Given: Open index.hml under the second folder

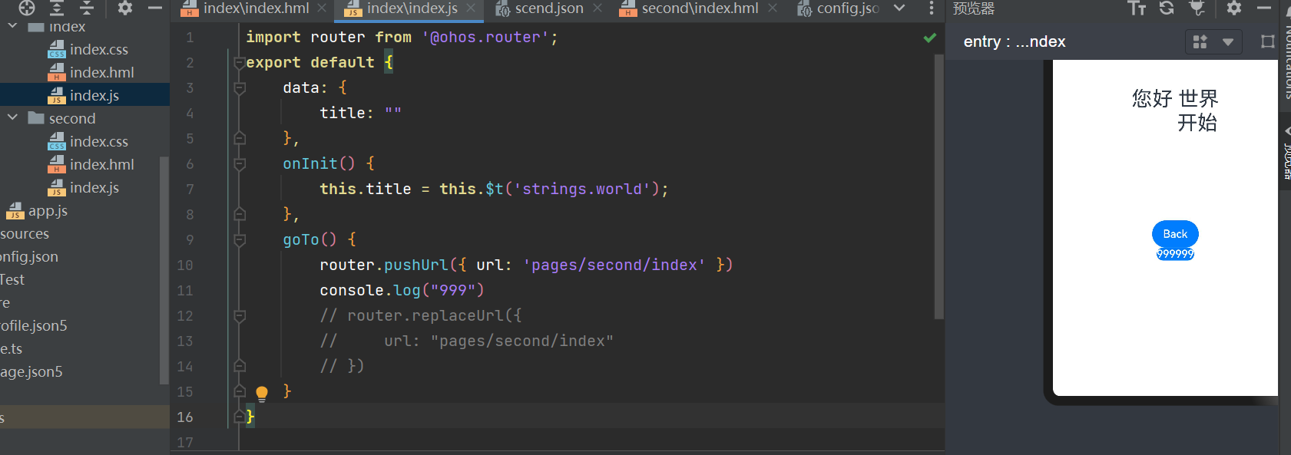Looking at the screenshot, I should (x=101, y=164).
